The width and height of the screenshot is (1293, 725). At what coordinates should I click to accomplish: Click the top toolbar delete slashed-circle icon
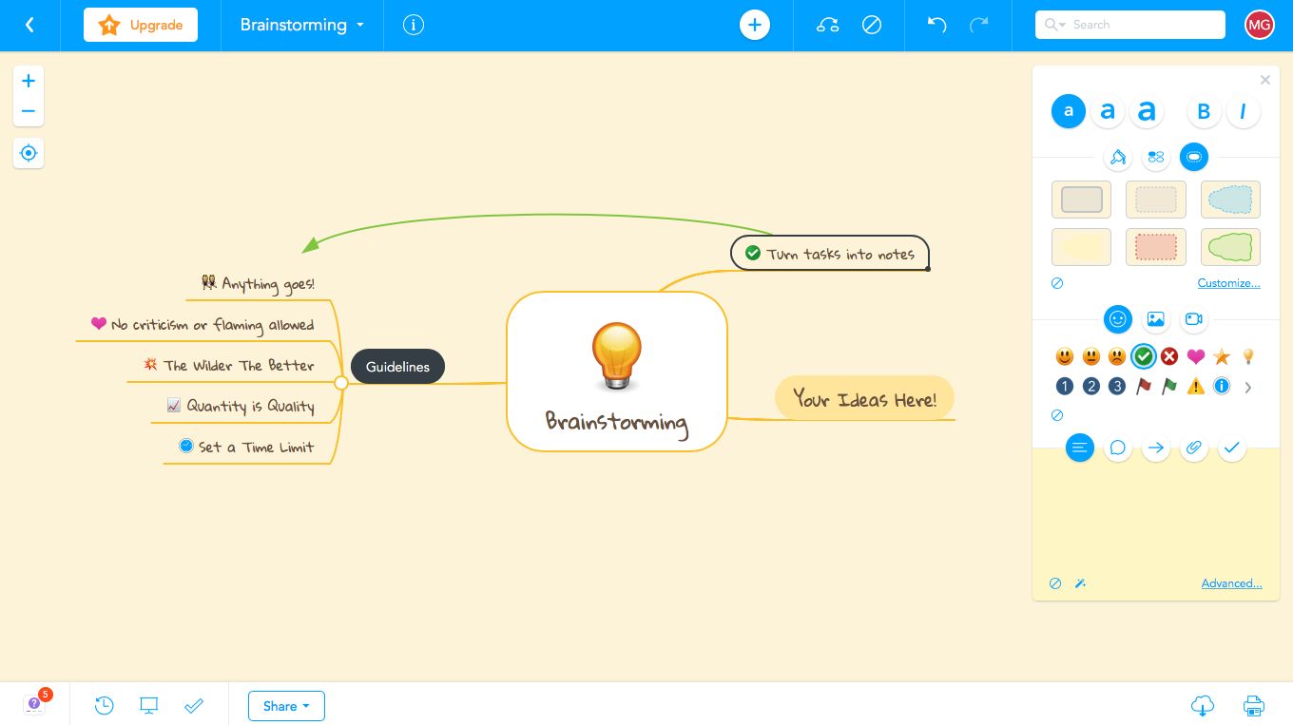tap(872, 25)
